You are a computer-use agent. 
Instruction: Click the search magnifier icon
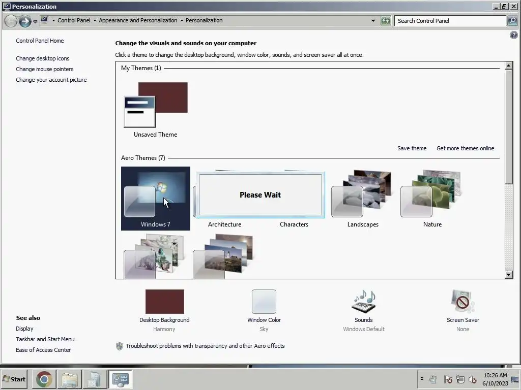[512, 21]
